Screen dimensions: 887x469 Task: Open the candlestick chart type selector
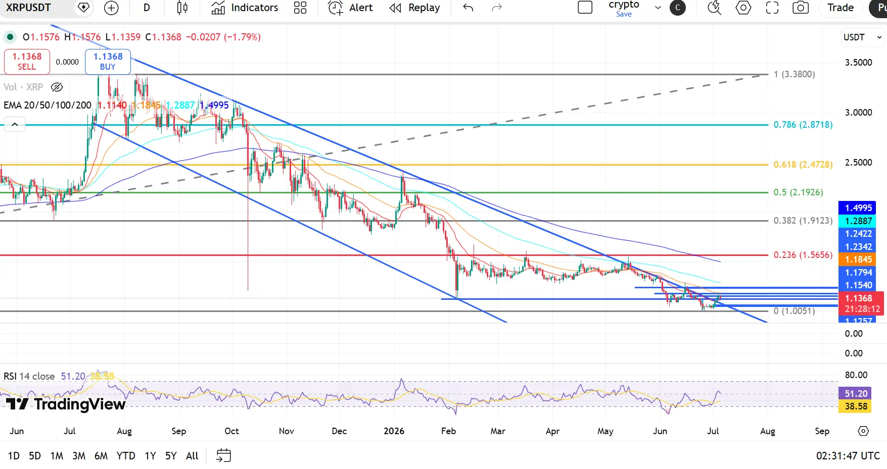point(182,8)
